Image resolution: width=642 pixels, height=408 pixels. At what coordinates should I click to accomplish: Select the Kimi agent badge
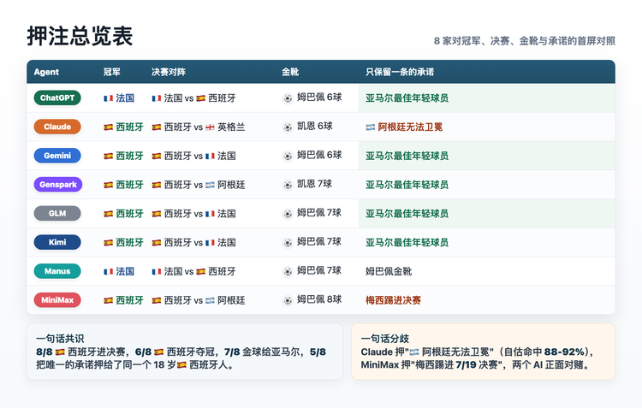(57, 242)
